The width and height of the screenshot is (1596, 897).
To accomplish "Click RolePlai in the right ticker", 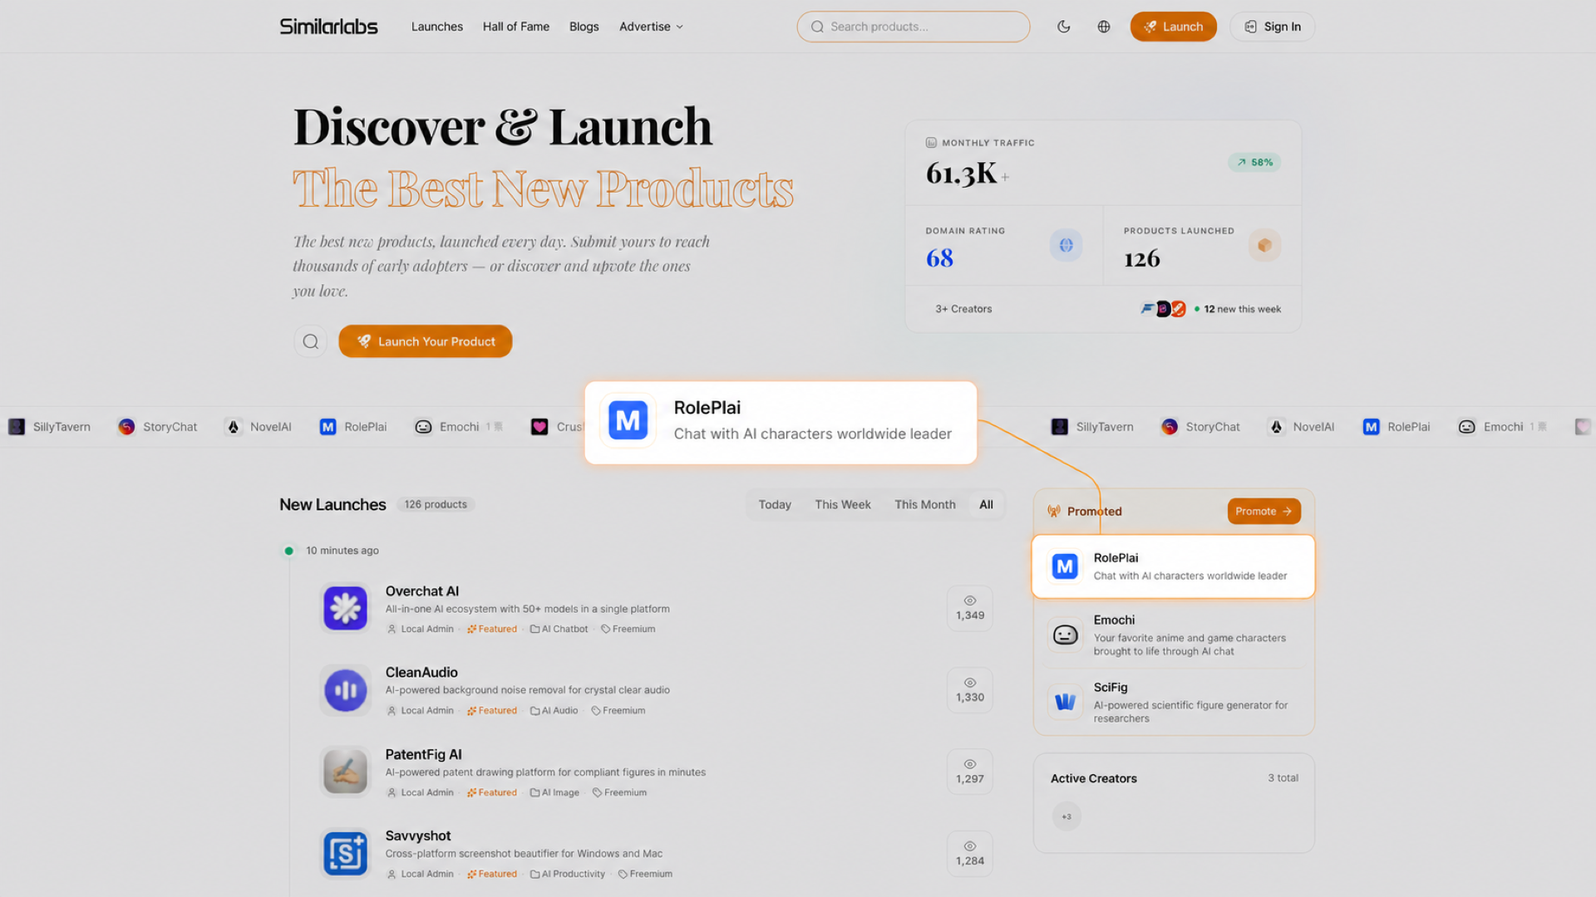I will [x=1396, y=427].
